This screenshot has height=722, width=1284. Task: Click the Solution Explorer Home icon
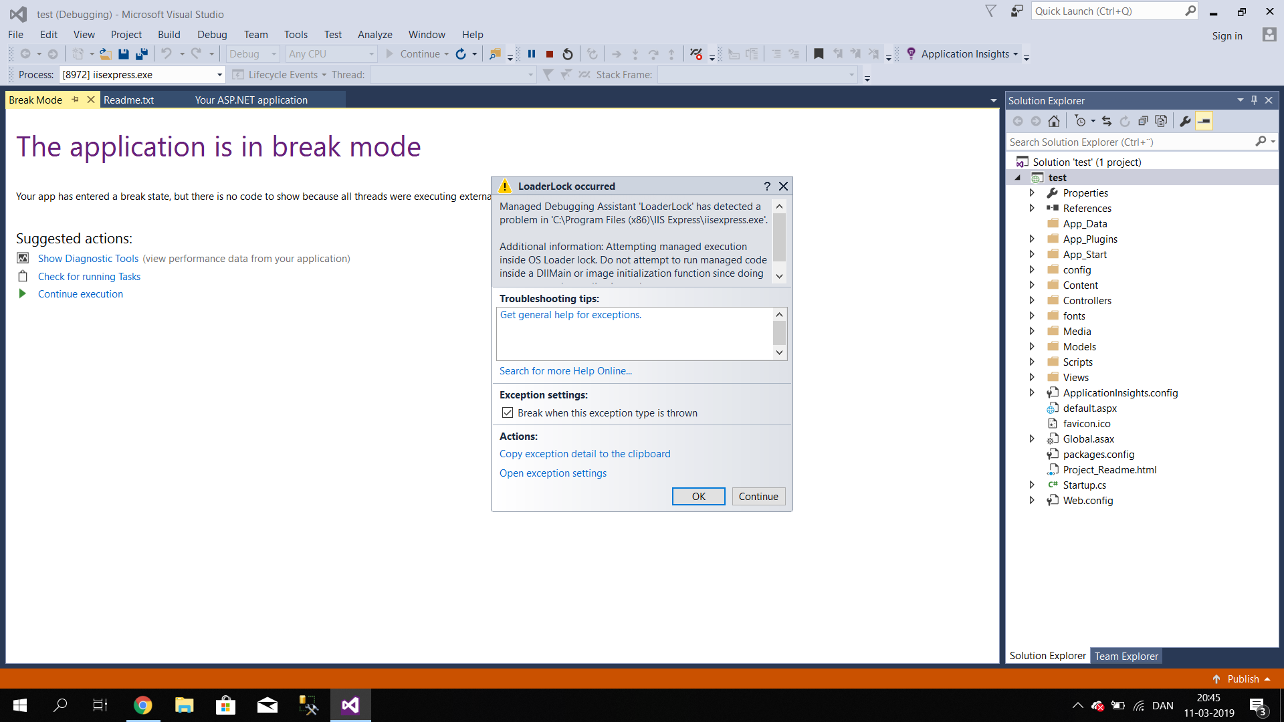[1054, 121]
